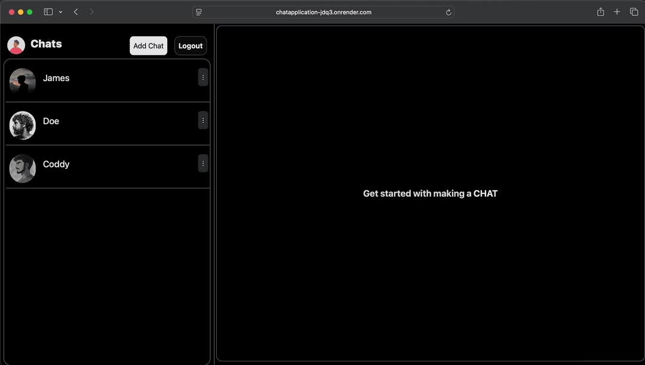Click the user profile avatar beside Chats
The height and width of the screenshot is (365, 645).
pos(16,45)
